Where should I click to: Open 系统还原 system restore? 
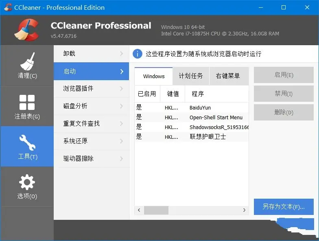91,141
